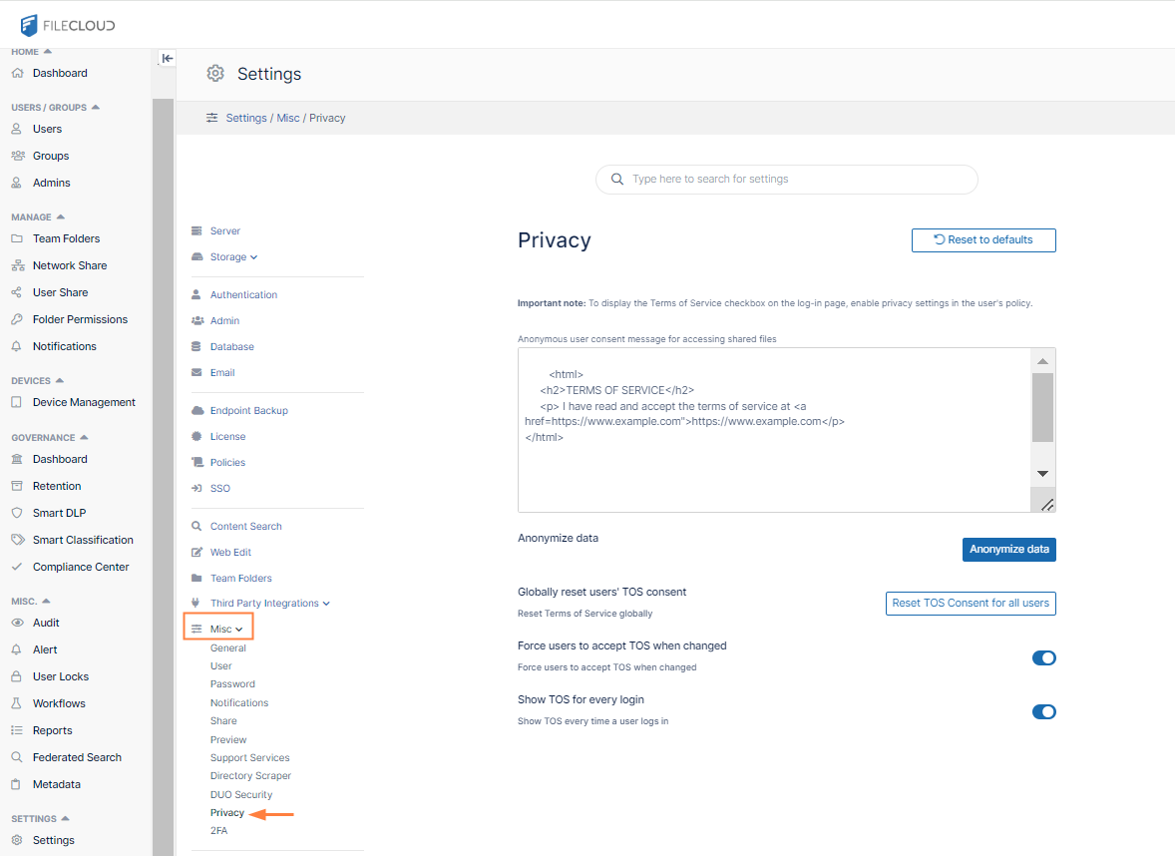The height and width of the screenshot is (856, 1175).
Task: Click the Network Share icon
Action: pyautogui.click(x=16, y=265)
